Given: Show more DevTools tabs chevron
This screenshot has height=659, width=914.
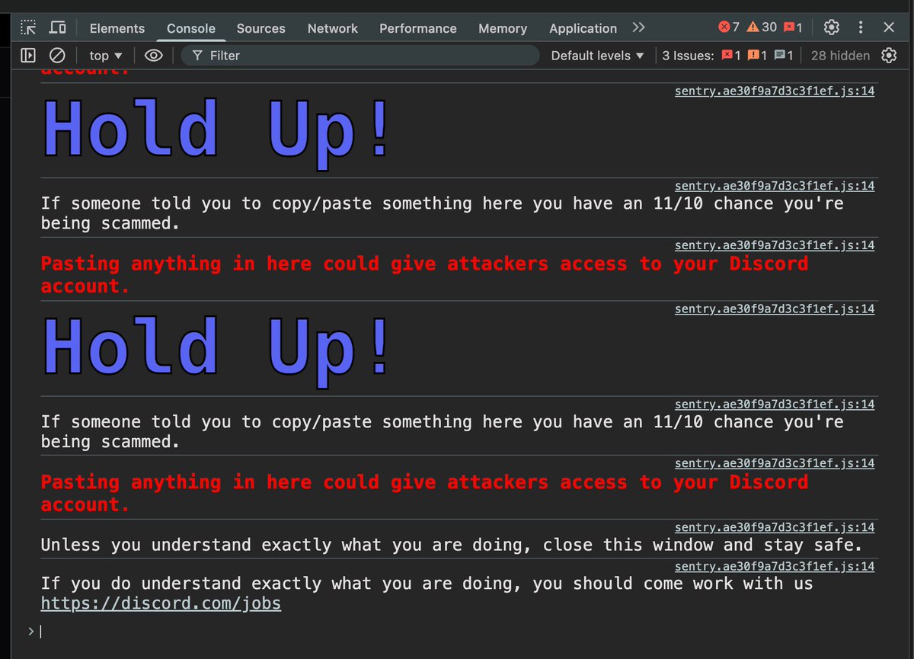Looking at the screenshot, I should [x=638, y=27].
